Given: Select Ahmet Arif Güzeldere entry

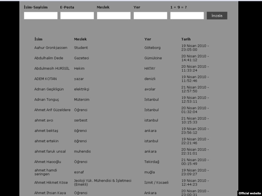Looking at the screenshot, I should click(x=52, y=110).
